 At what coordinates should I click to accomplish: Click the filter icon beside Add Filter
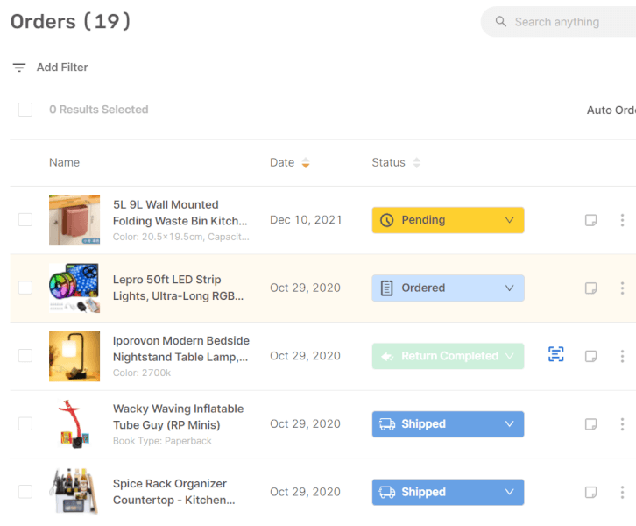19,68
